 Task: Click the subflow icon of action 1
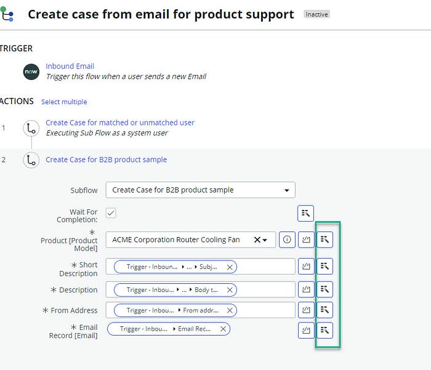point(31,128)
